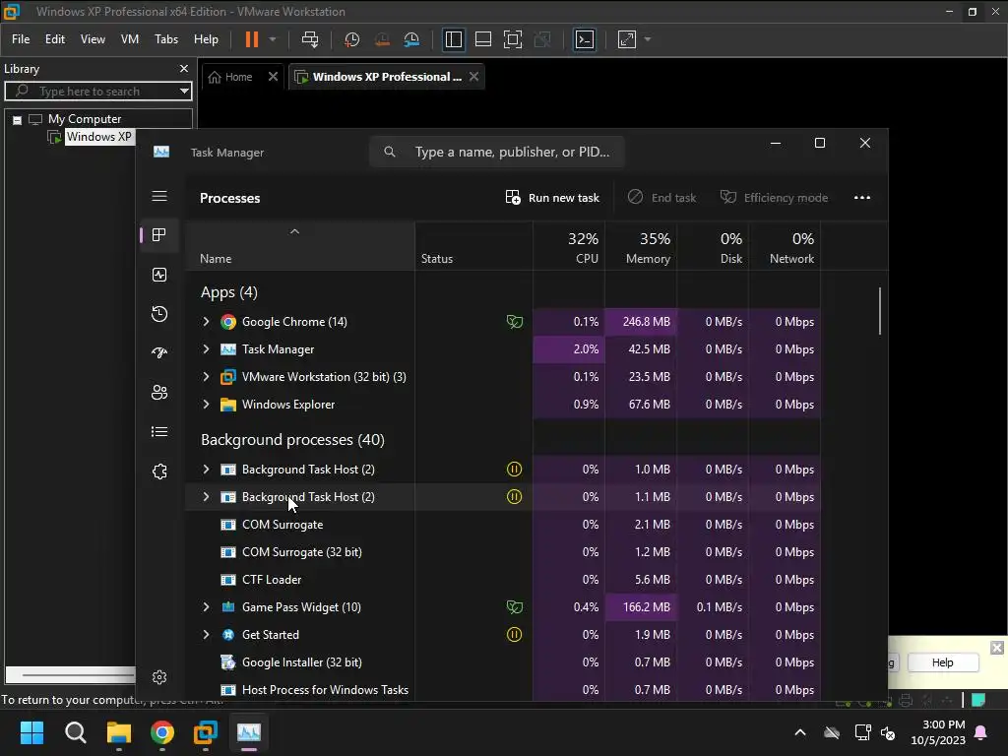This screenshot has height=756, width=1008.
Task: Click the process list vertical scrollbar
Action: pyautogui.click(x=879, y=311)
